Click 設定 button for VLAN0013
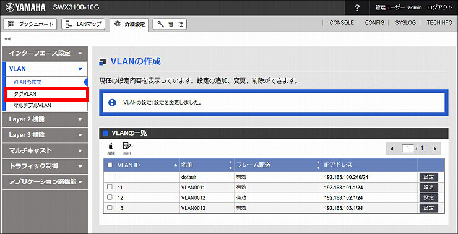This screenshot has width=458, height=234. 429,208
